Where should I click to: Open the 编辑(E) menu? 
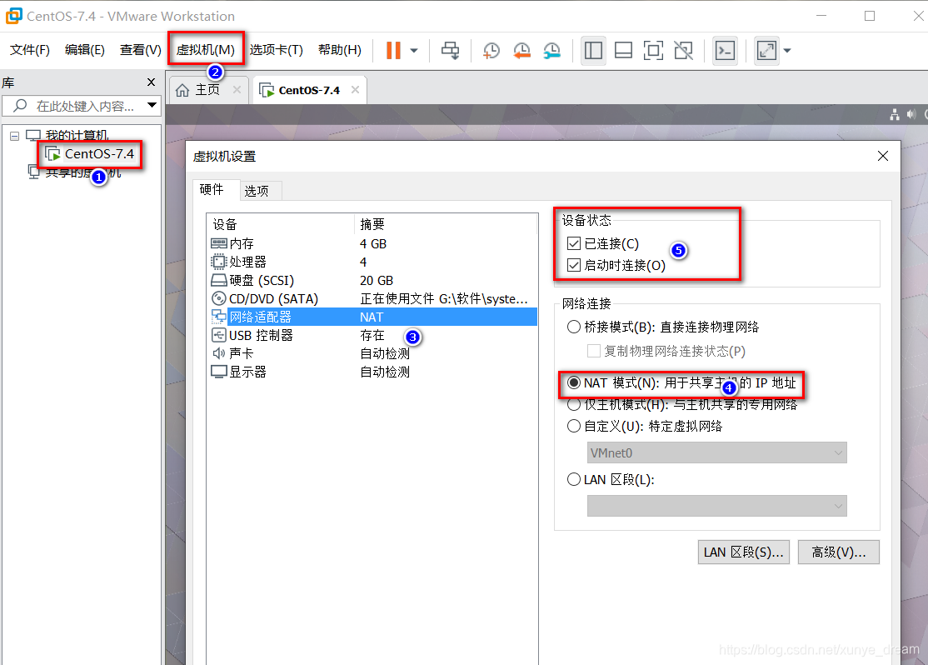pos(85,50)
